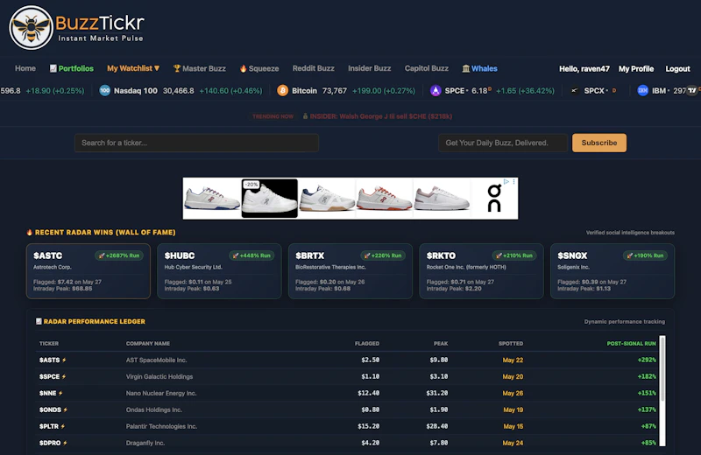Open the Portfolios section
This screenshot has height=455, width=701.
[72, 68]
